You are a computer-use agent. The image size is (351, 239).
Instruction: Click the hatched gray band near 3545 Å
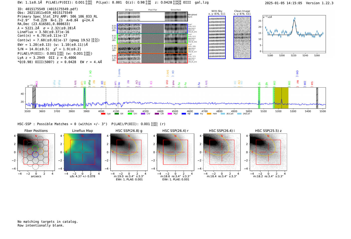tap(34, 98)
